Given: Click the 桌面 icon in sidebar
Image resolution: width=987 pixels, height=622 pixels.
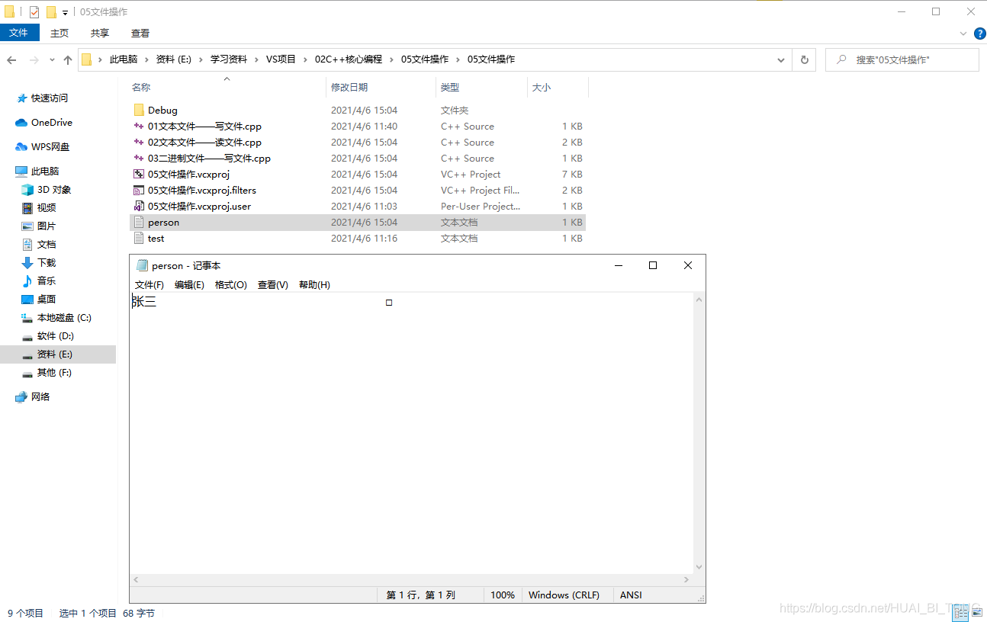Looking at the screenshot, I should point(27,300).
